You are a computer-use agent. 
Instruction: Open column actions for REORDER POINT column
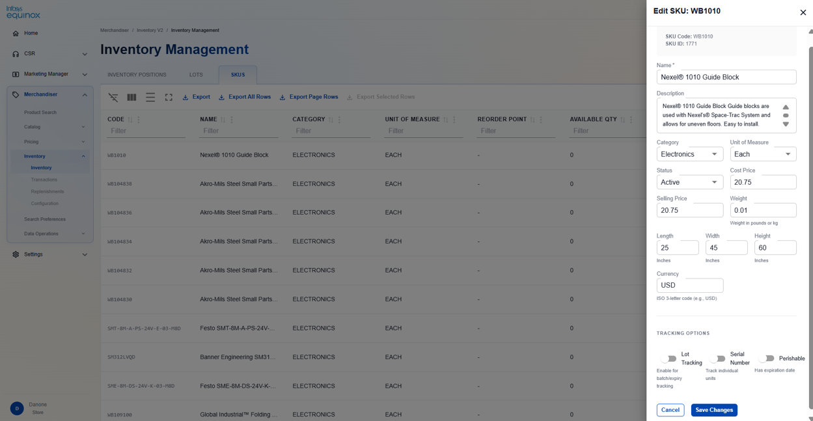[x=541, y=120]
